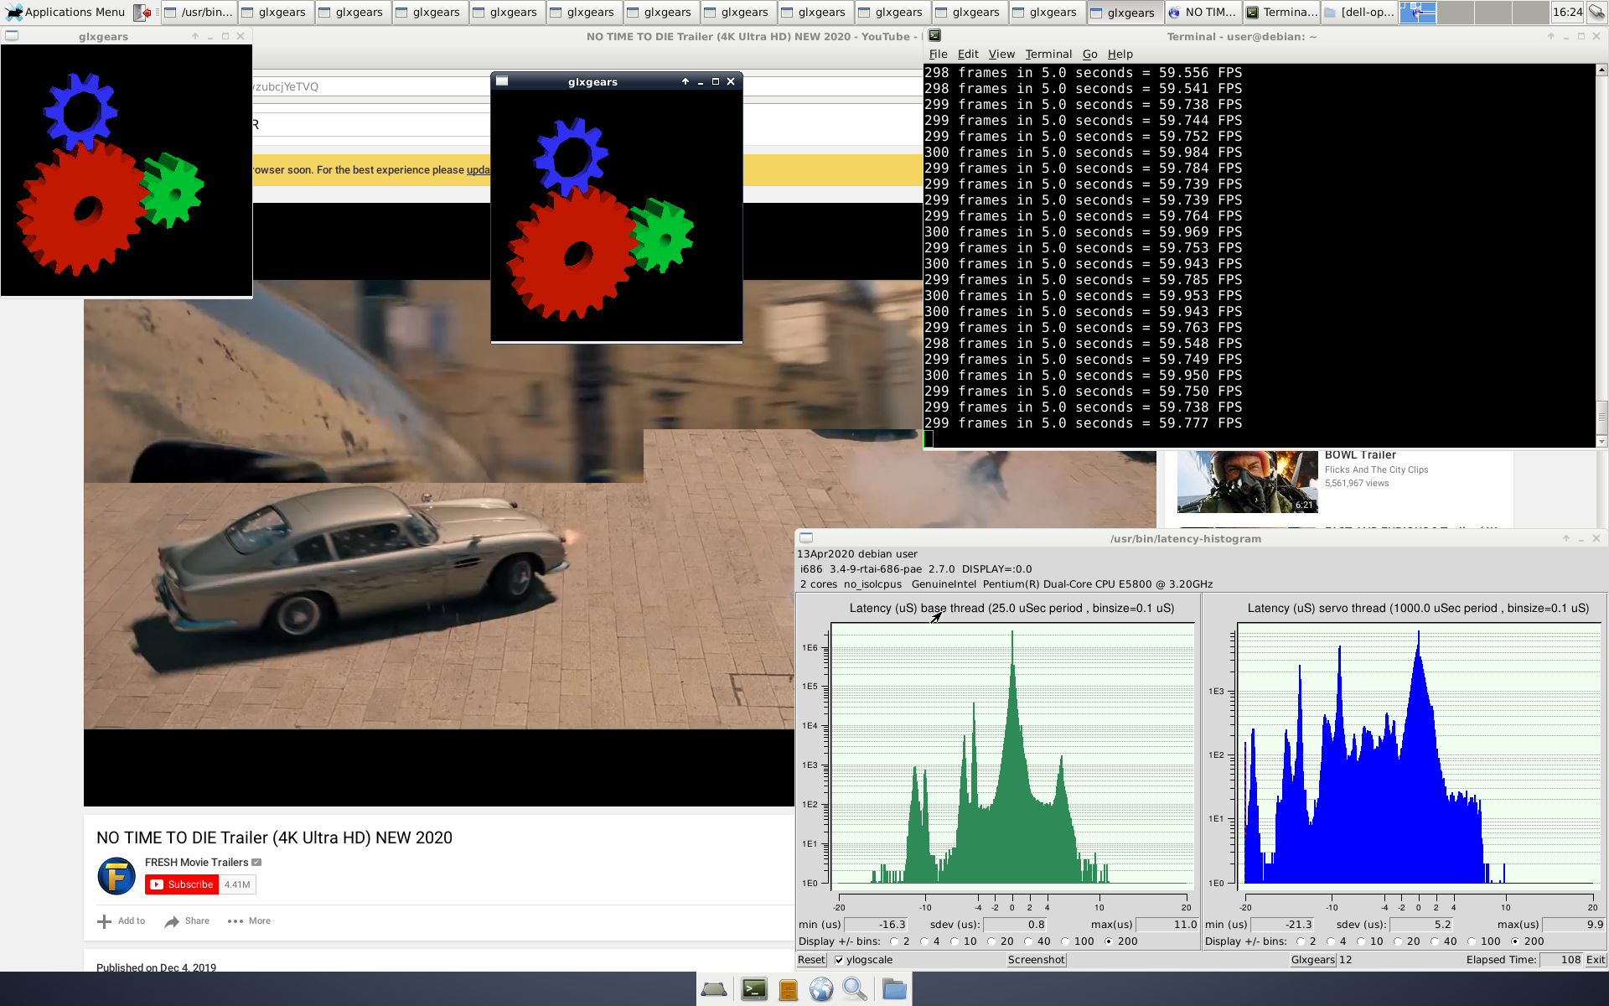Open the Help menu in Terminal
1609x1006 pixels.
(x=1120, y=54)
